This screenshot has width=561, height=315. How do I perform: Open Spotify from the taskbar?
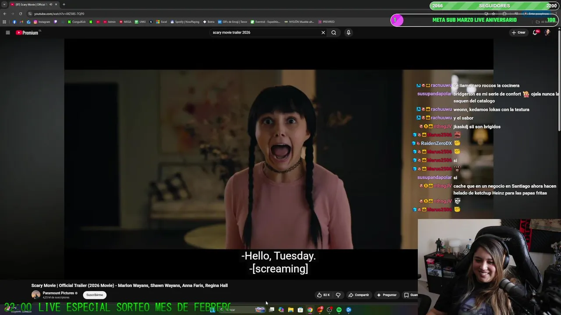coord(339,310)
